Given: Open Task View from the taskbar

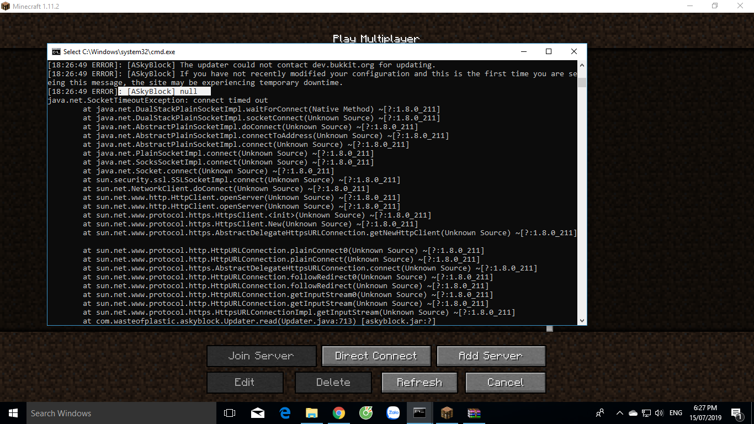Looking at the screenshot, I should click(x=230, y=413).
